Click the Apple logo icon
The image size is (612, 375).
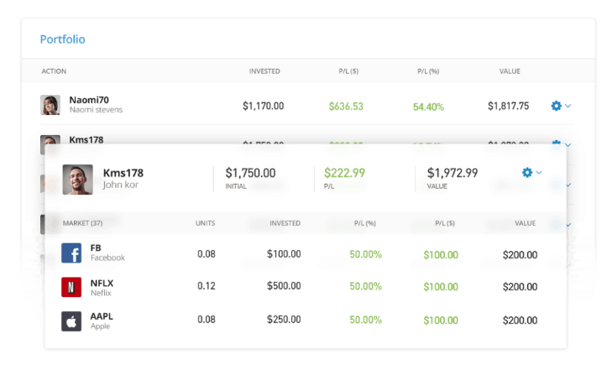[71, 320]
